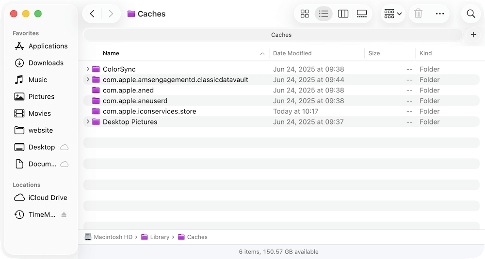Click the Favorites sidebar heading
Image resolution: width=485 pixels, height=259 pixels.
coord(26,33)
